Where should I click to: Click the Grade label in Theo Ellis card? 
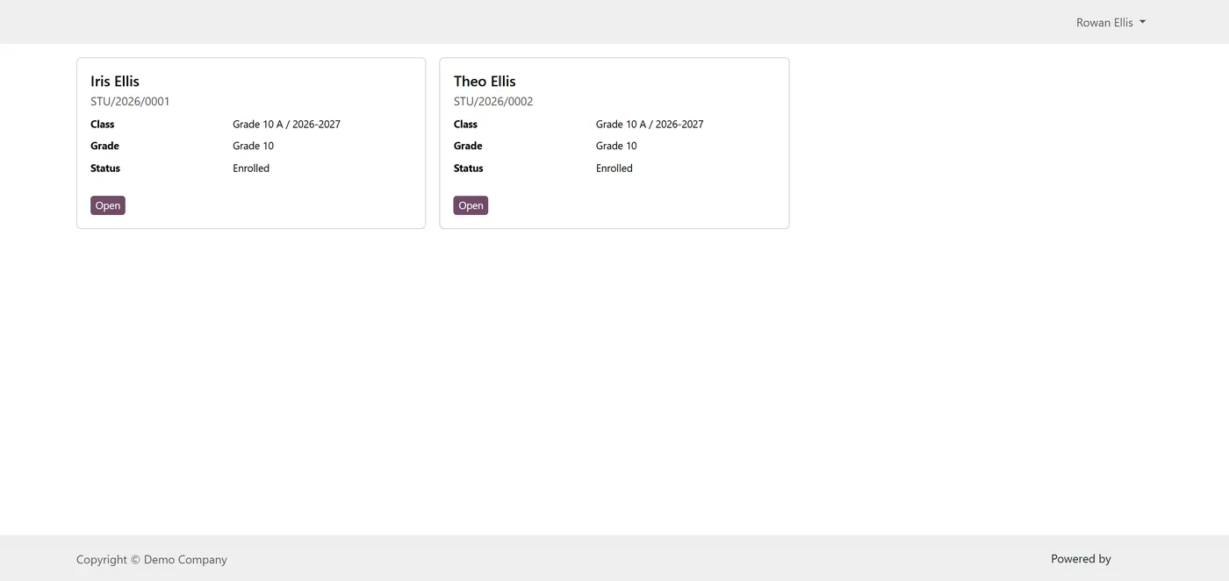pos(468,147)
